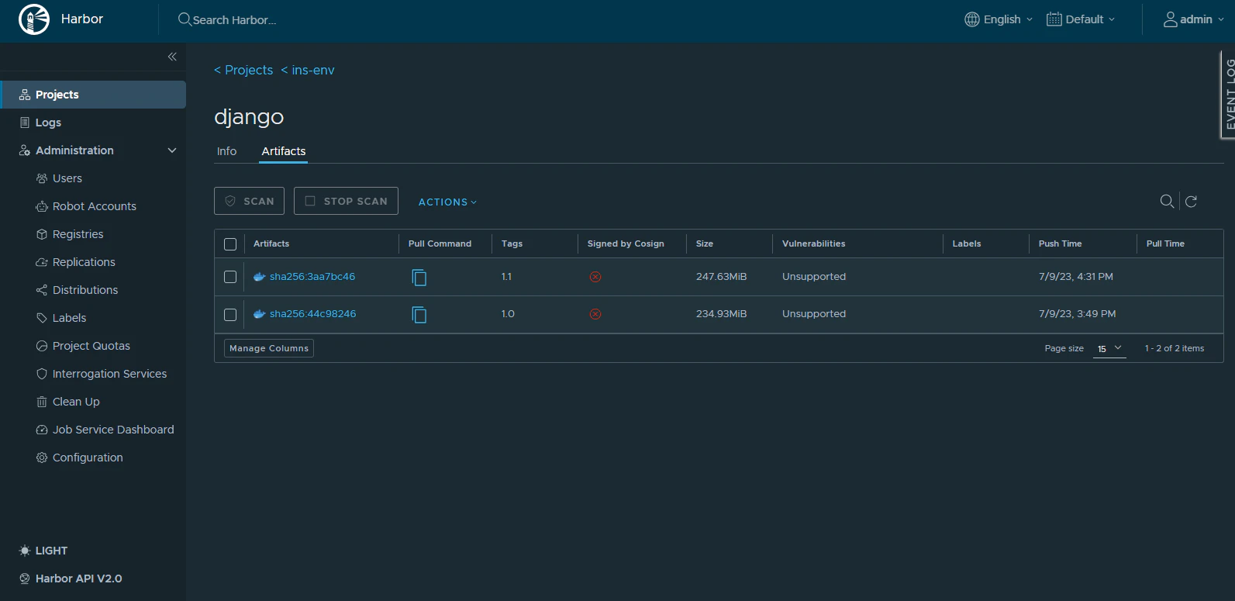The width and height of the screenshot is (1235, 601).
Task: Click the Cosign unsigned icon for tag 1.1
Action: click(595, 277)
